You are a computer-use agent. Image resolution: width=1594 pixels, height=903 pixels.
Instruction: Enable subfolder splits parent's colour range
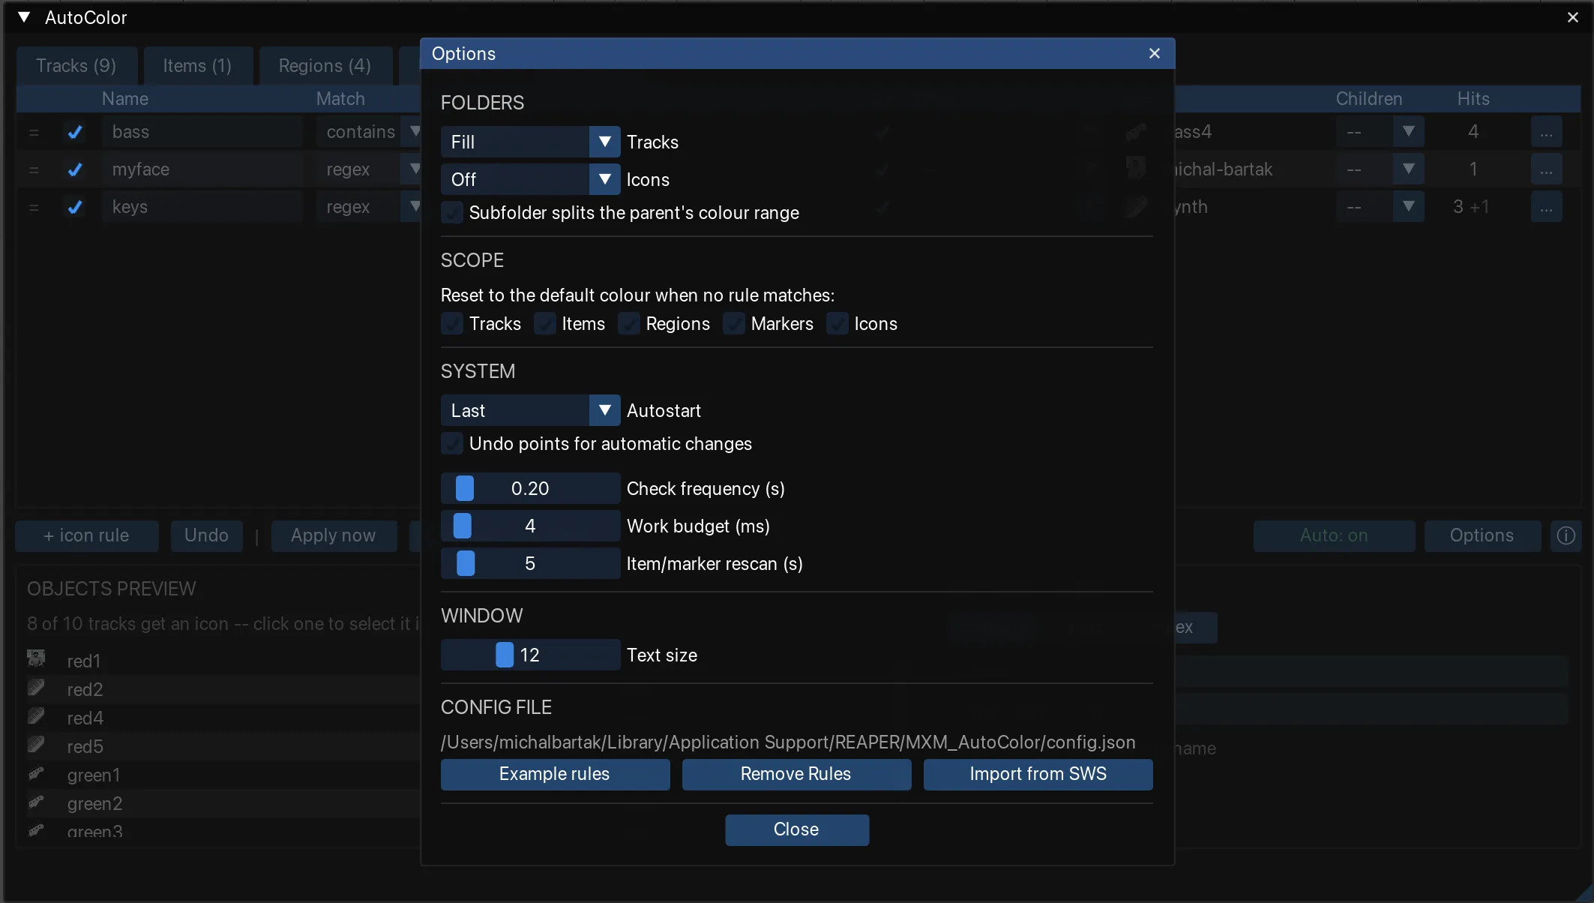[451, 213]
